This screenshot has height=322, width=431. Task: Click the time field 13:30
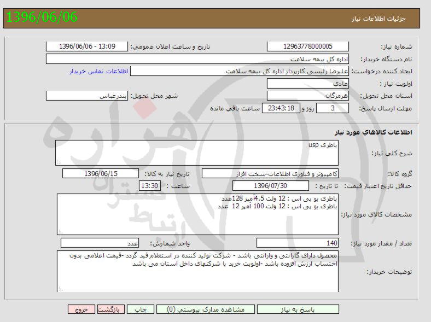149,186
